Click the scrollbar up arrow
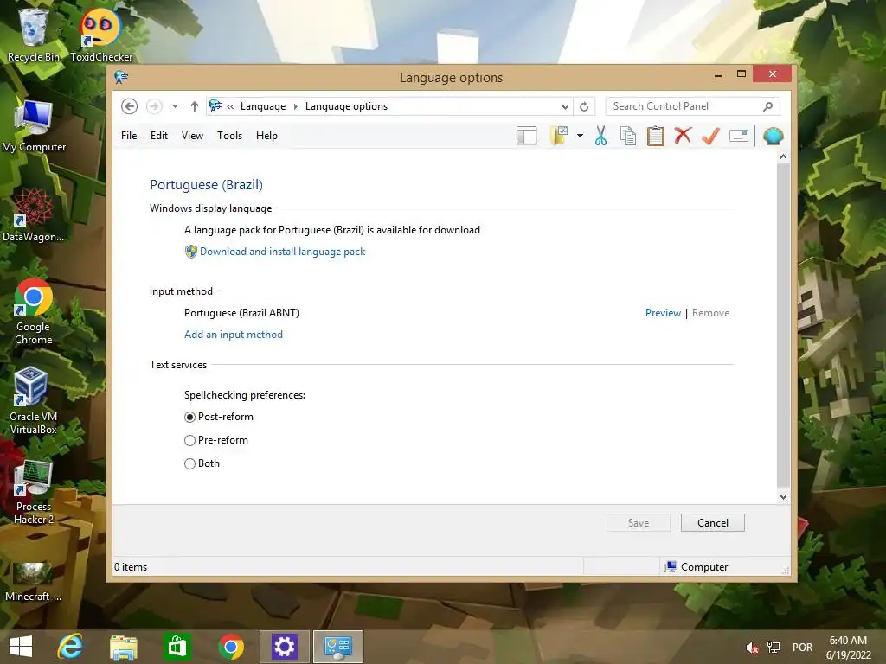 pyautogui.click(x=783, y=156)
